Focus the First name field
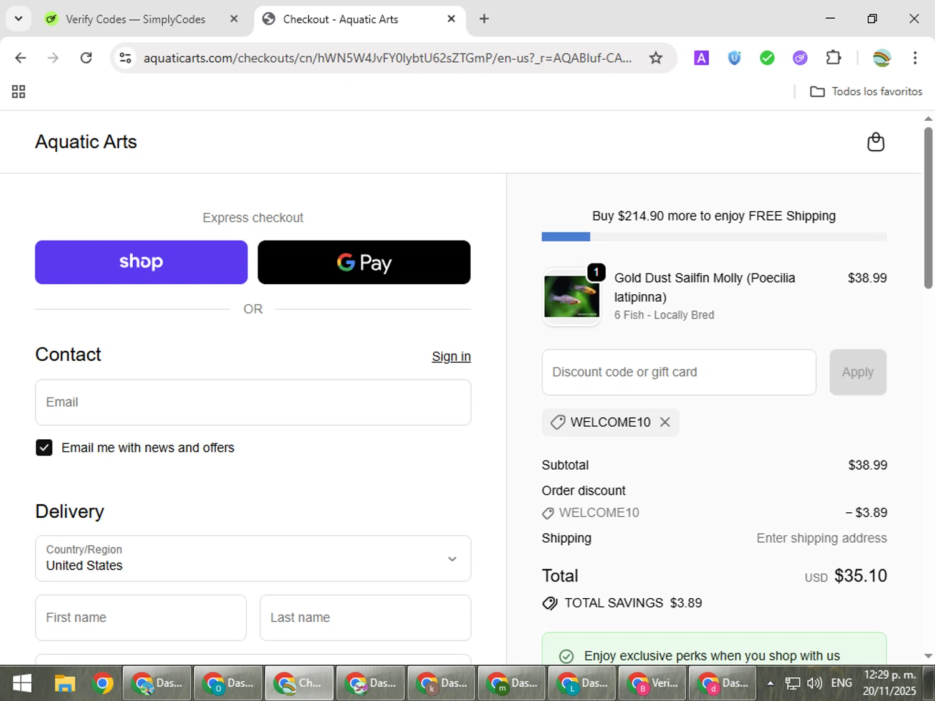This screenshot has height=701, width=935. pyautogui.click(x=141, y=618)
